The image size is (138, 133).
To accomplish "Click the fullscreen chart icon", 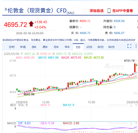I will (129, 46).
